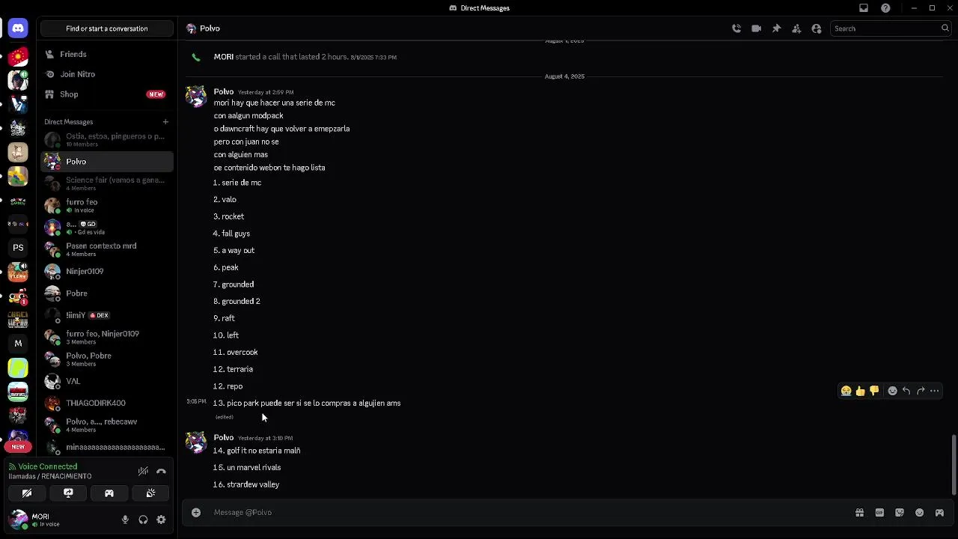This screenshot has width=958, height=539.
Task: Toggle noise suppression in voice panel
Action: click(143, 472)
